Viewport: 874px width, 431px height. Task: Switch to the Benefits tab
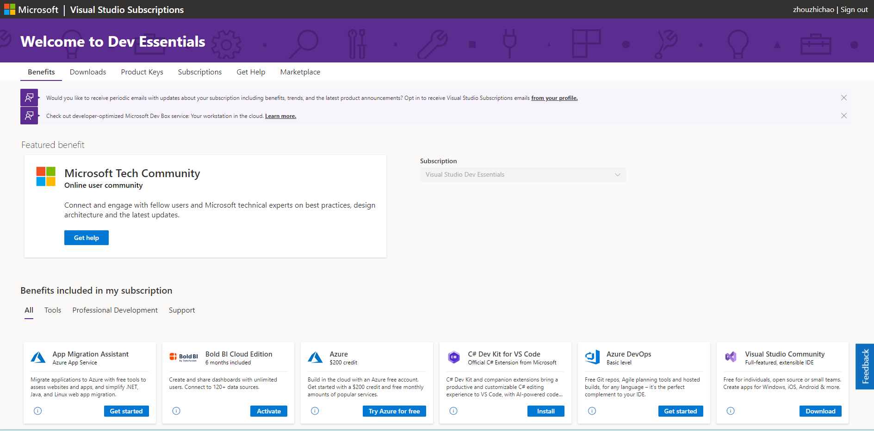pyautogui.click(x=41, y=72)
